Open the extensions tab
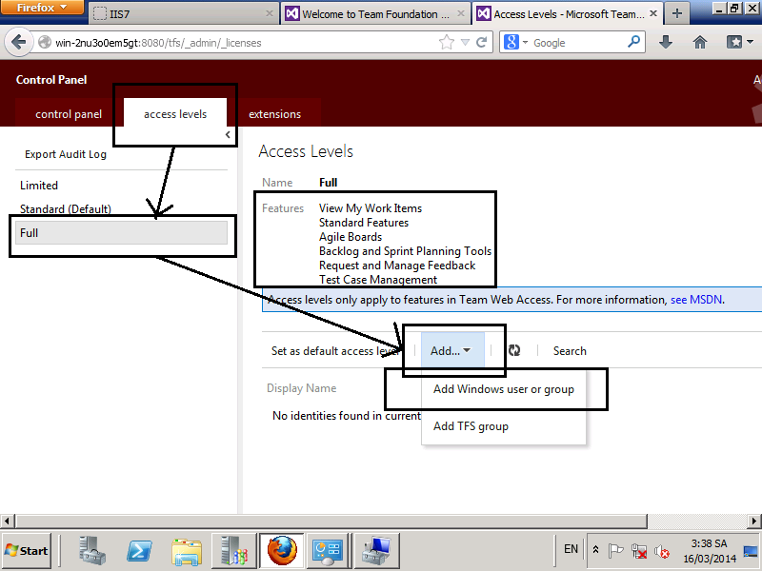The image size is (762, 571). tap(274, 114)
